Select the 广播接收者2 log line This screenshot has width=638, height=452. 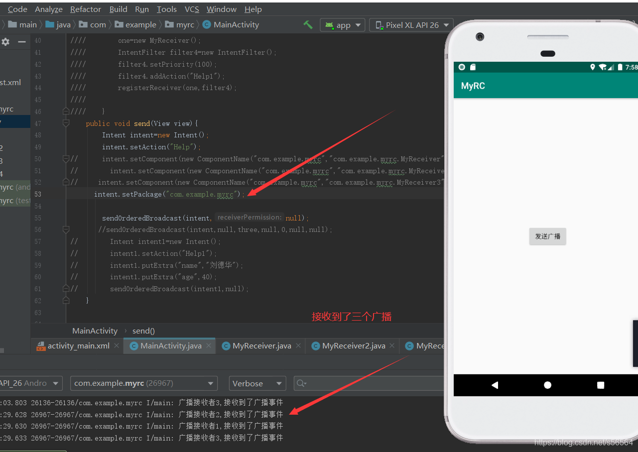[x=141, y=414]
